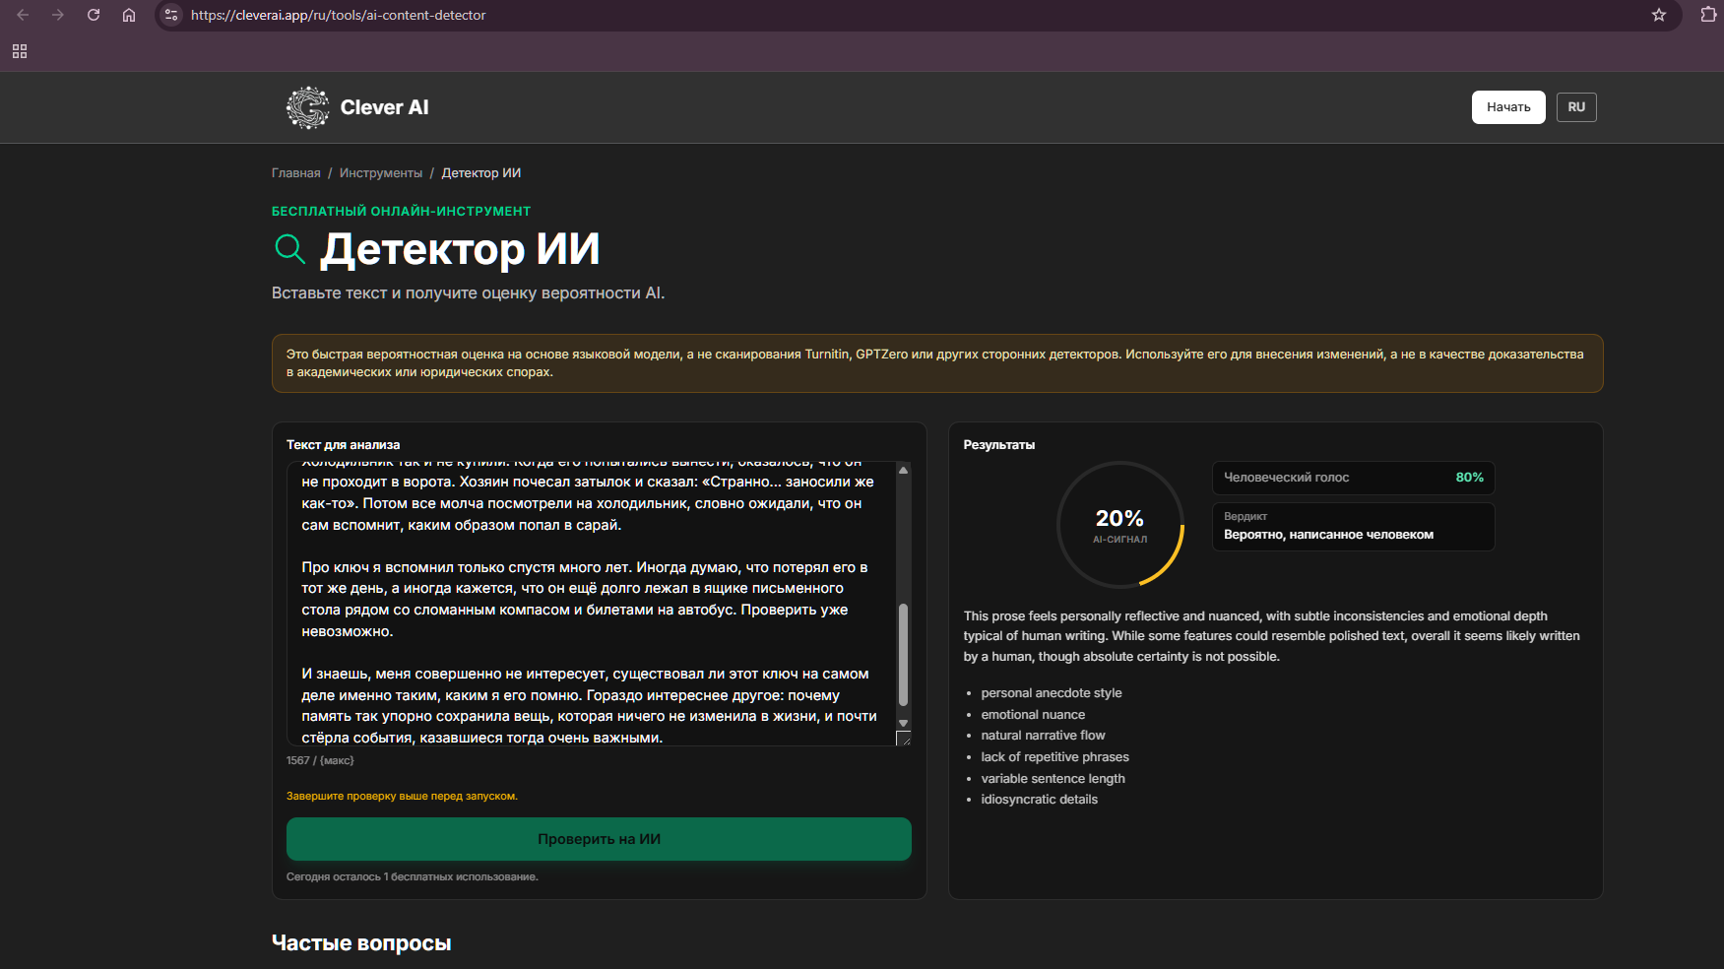Reload the page with refresh icon
The image size is (1724, 969).
pyautogui.click(x=94, y=15)
